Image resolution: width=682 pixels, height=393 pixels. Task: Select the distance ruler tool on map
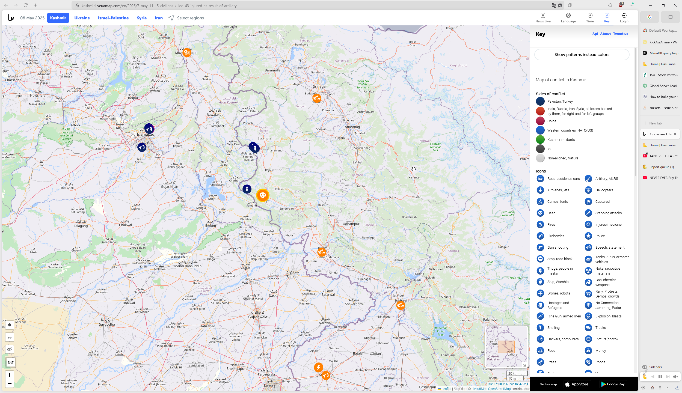[10, 338]
